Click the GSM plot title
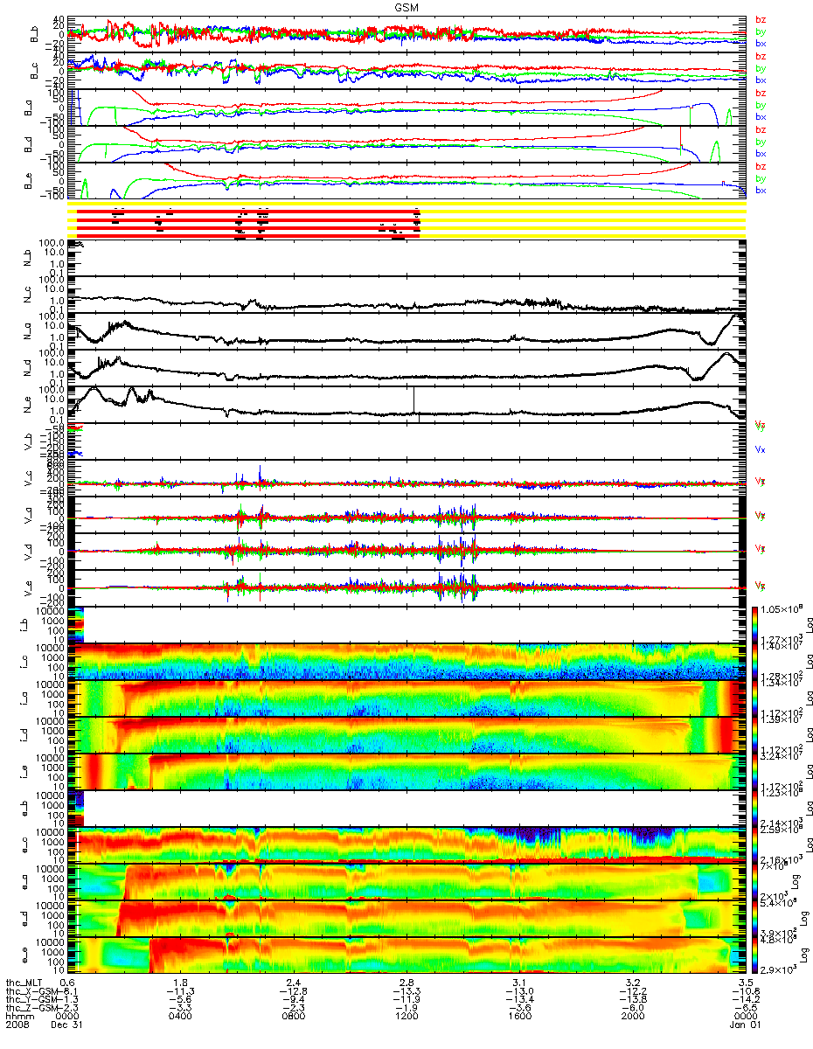 click(406, 6)
